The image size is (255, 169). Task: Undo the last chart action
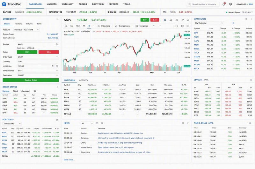pos(154,26)
